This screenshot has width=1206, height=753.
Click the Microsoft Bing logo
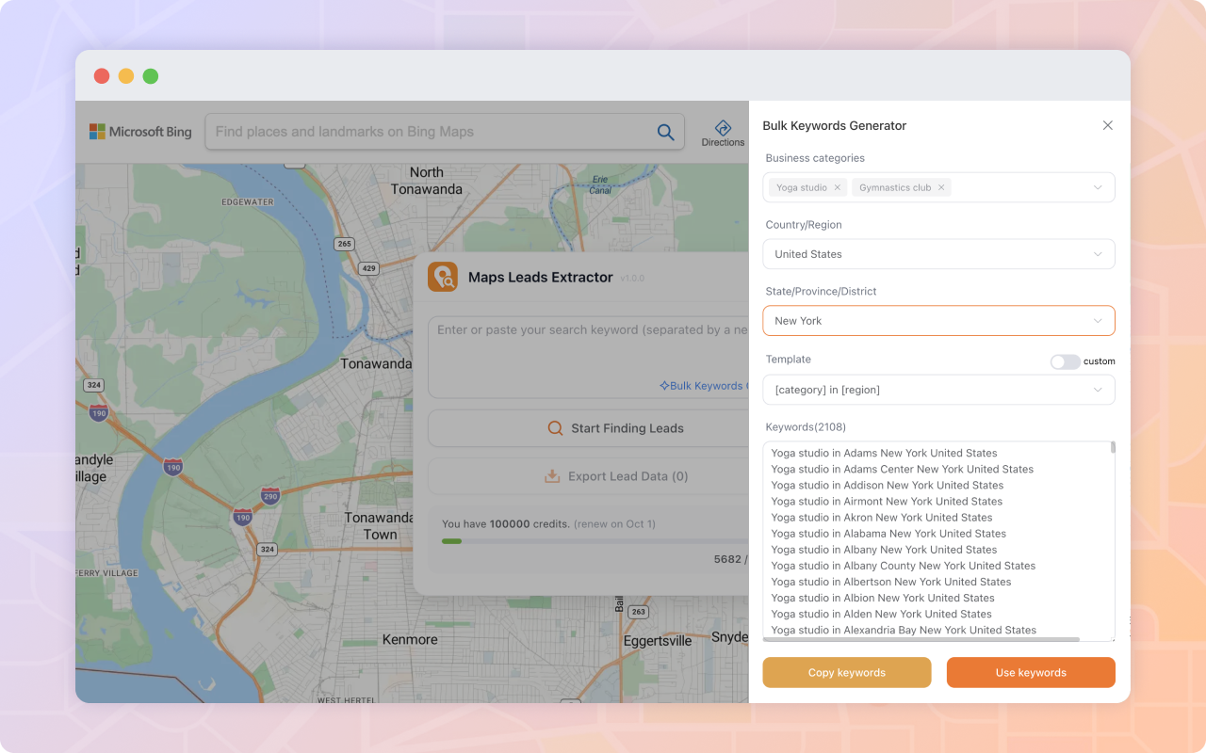pyautogui.click(x=140, y=132)
